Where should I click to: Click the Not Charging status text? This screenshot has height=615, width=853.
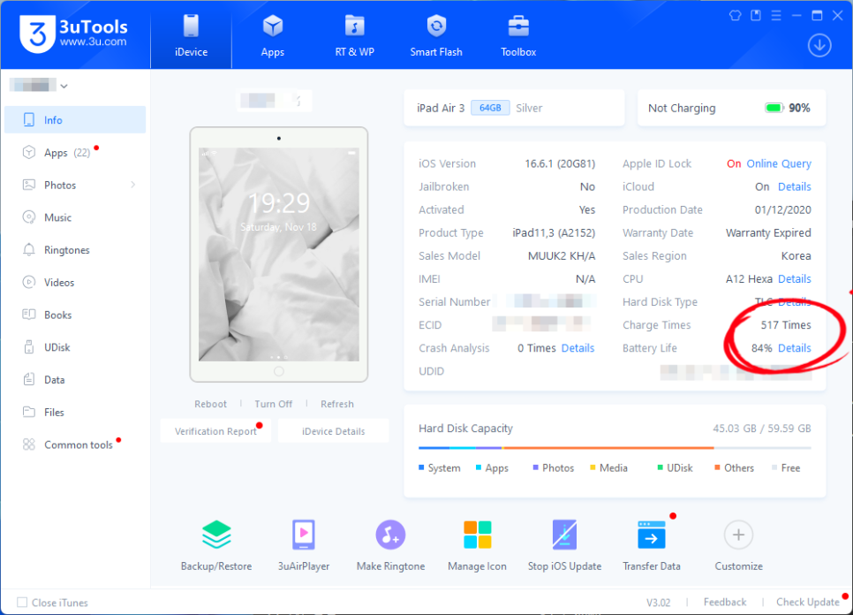tap(682, 108)
